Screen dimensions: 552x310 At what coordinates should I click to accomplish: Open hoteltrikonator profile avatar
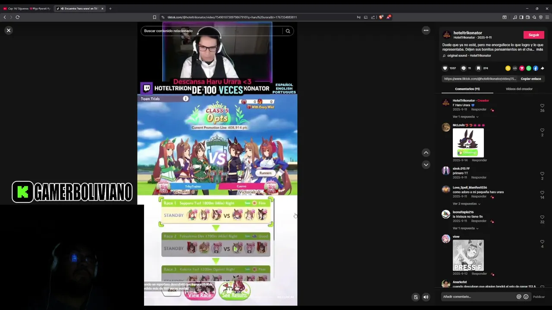(447, 35)
